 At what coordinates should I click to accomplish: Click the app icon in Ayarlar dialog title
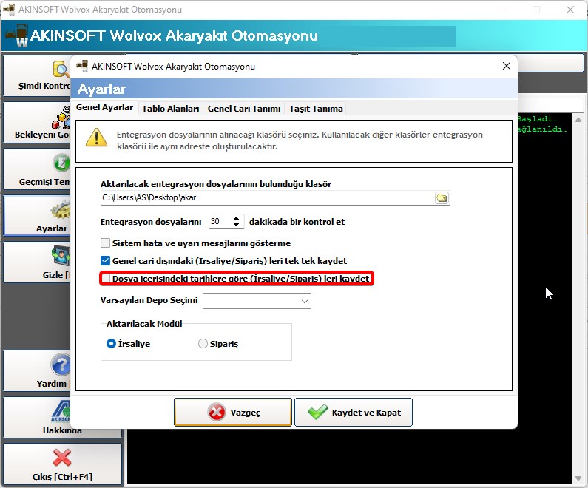point(82,66)
